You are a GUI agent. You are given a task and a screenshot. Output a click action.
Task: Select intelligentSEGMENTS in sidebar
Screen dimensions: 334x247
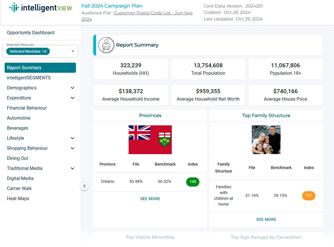click(x=29, y=78)
